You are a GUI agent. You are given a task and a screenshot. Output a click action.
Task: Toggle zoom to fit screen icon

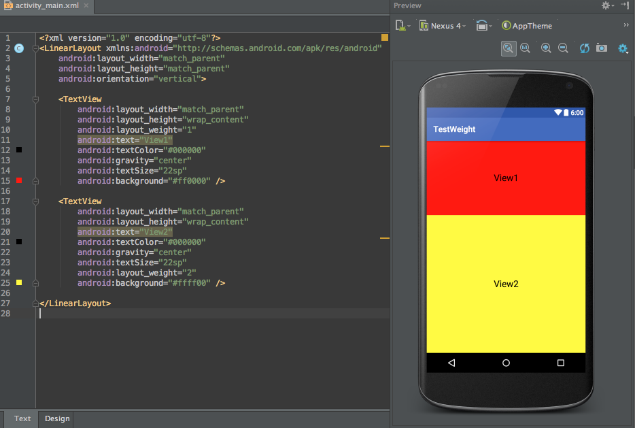(509, 48)
